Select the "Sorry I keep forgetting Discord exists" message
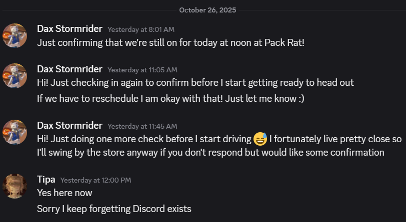406x222 pixels. pyautogui.click(x=114, y=209)
